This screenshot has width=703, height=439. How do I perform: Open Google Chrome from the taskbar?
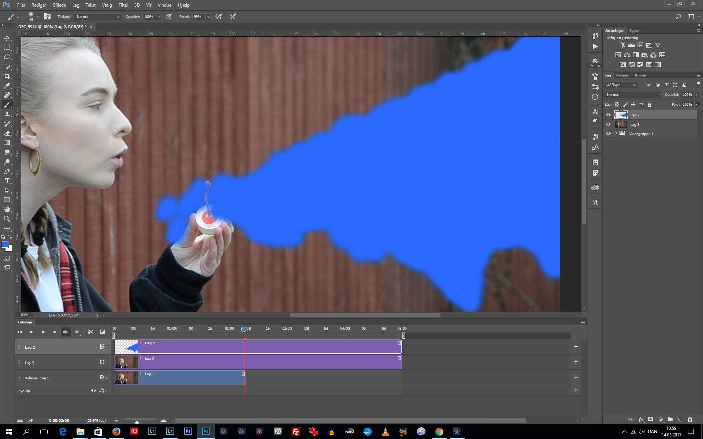pyautogui.click(x=439, y=431)
